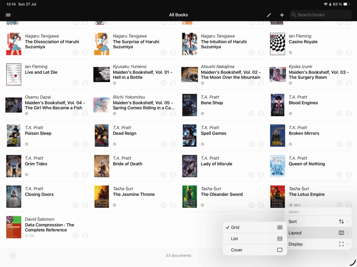Open list icon for The Surprise of Haruhi Suzumiya
This screenshot has width=357, height=267.
click(x=164, y=52)
